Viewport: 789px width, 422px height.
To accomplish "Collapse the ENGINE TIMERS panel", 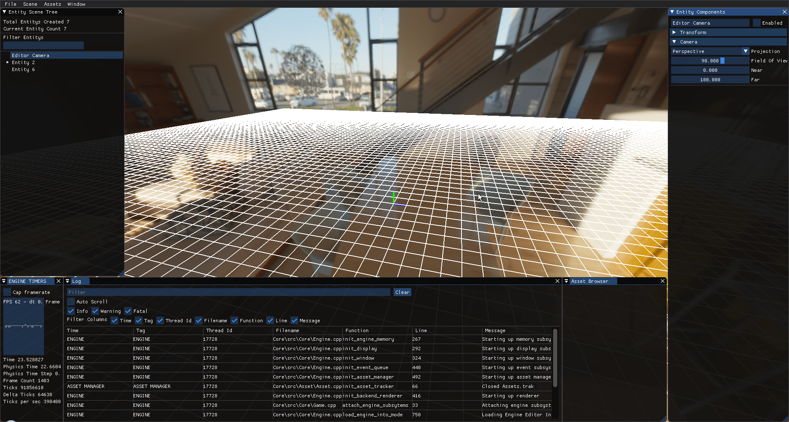I will [x=4, y=281].
